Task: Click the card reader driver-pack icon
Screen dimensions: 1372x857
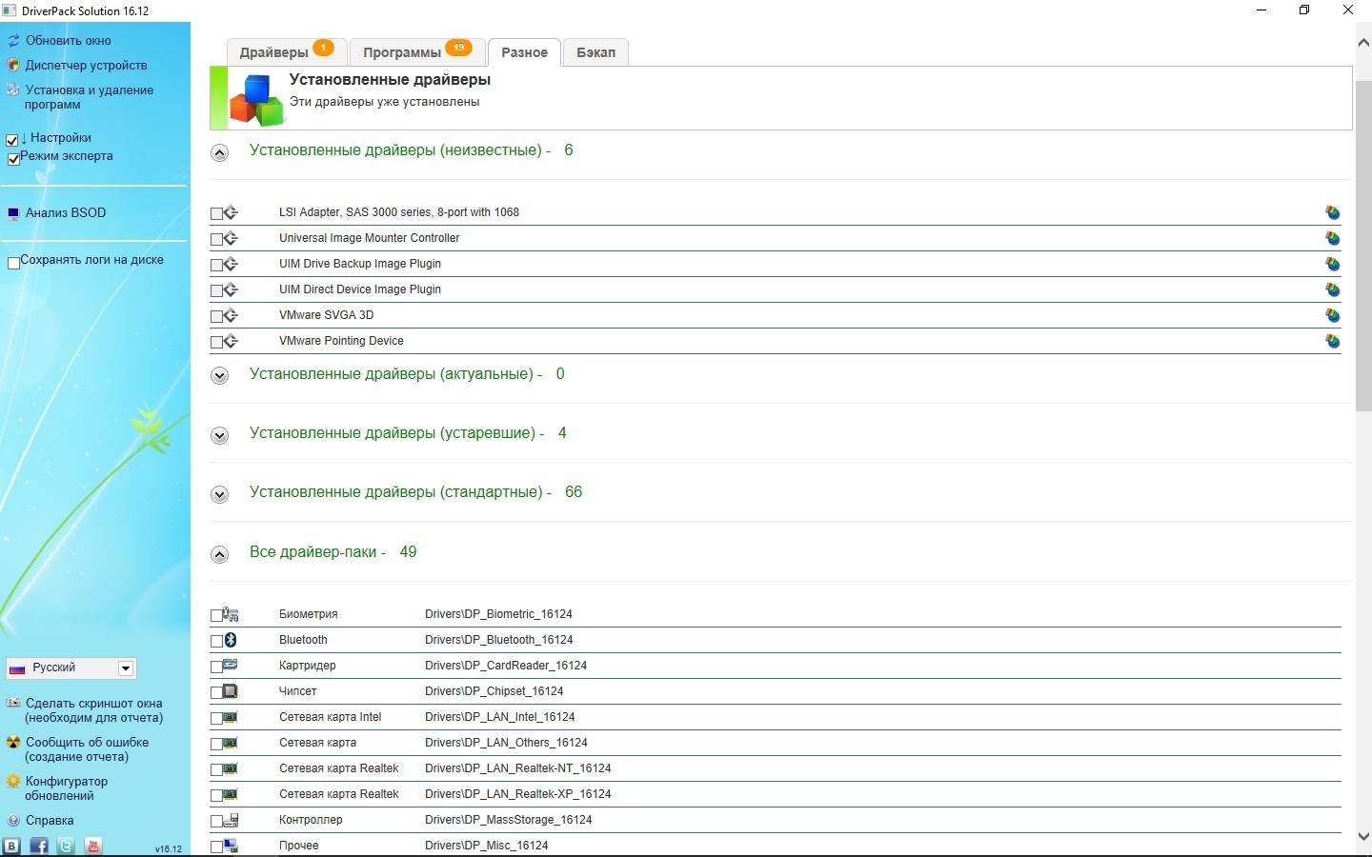Action: pyautogui.click(x=231, y=666)
